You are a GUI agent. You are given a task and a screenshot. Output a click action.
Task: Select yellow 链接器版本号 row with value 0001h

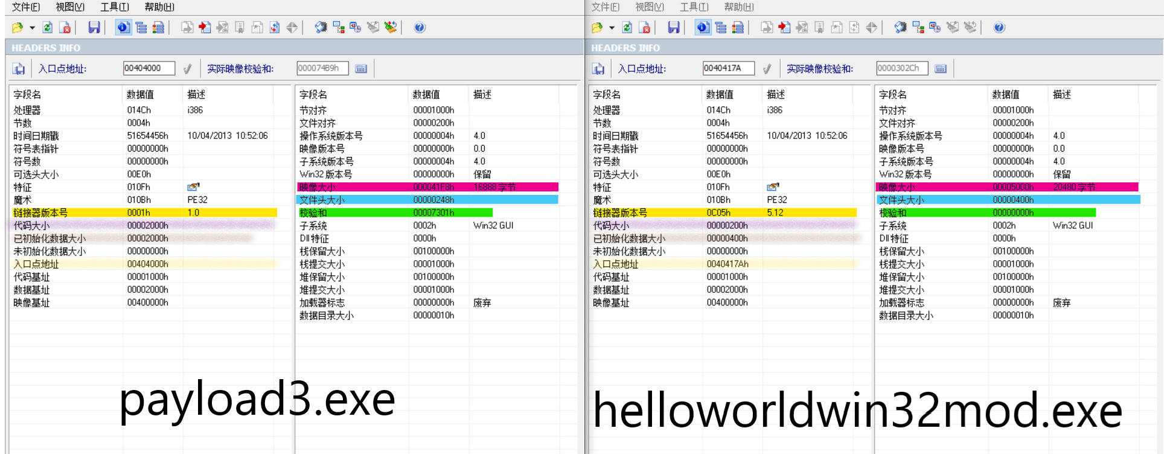144,213
